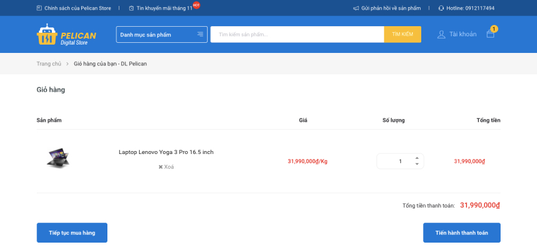Go to Trang chủ breadcrumb
The image size is (537, 245).
tap(49, 64)
